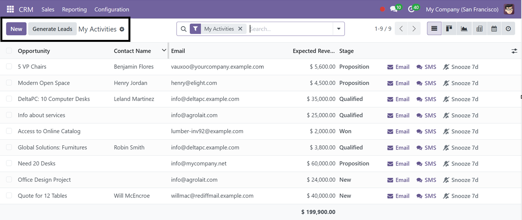The height and width of the screenshot is (220, 522).
Task: Send SMS for Access to Online Catalog
Action: pos(426,132)
